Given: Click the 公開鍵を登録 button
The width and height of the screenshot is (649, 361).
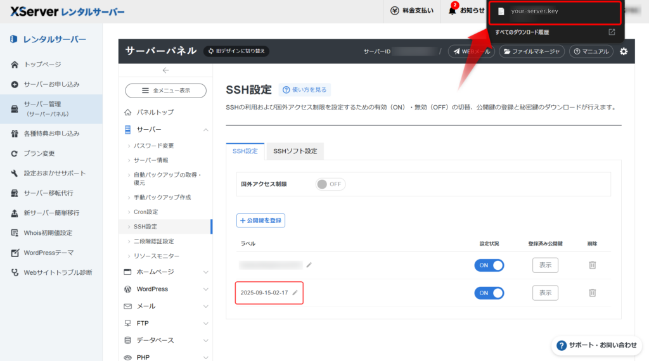Looking at the screenshot, I should (261, 220).
